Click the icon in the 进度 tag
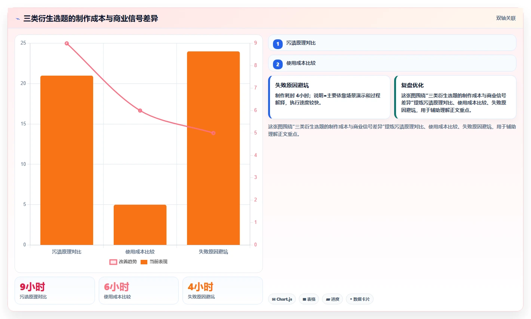Screen dimensions: 531x319 pyautogui.click(x=328, y=300)
